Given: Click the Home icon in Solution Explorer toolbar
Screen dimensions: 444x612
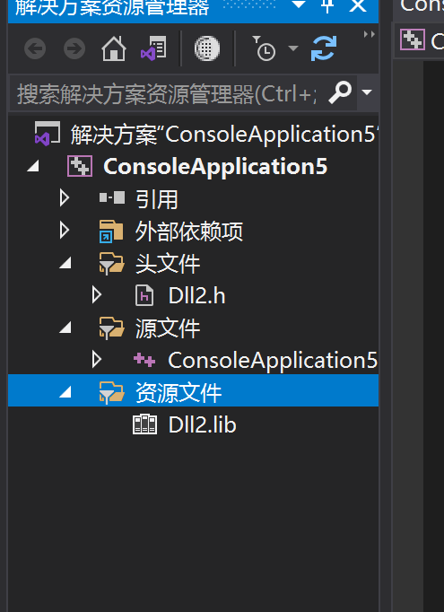Looking at the screenshot, I should tap(114, 48).
